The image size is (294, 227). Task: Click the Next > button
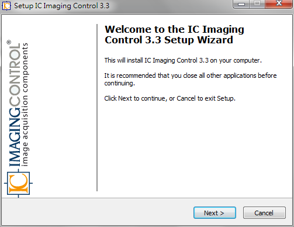pos(215,213)
